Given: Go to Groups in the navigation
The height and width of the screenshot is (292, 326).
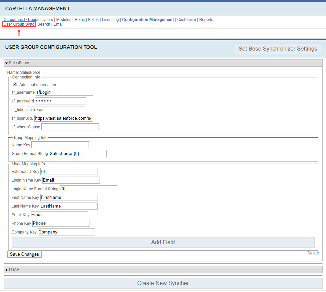Looking at the screenshot, I should [x=33, y=20].
